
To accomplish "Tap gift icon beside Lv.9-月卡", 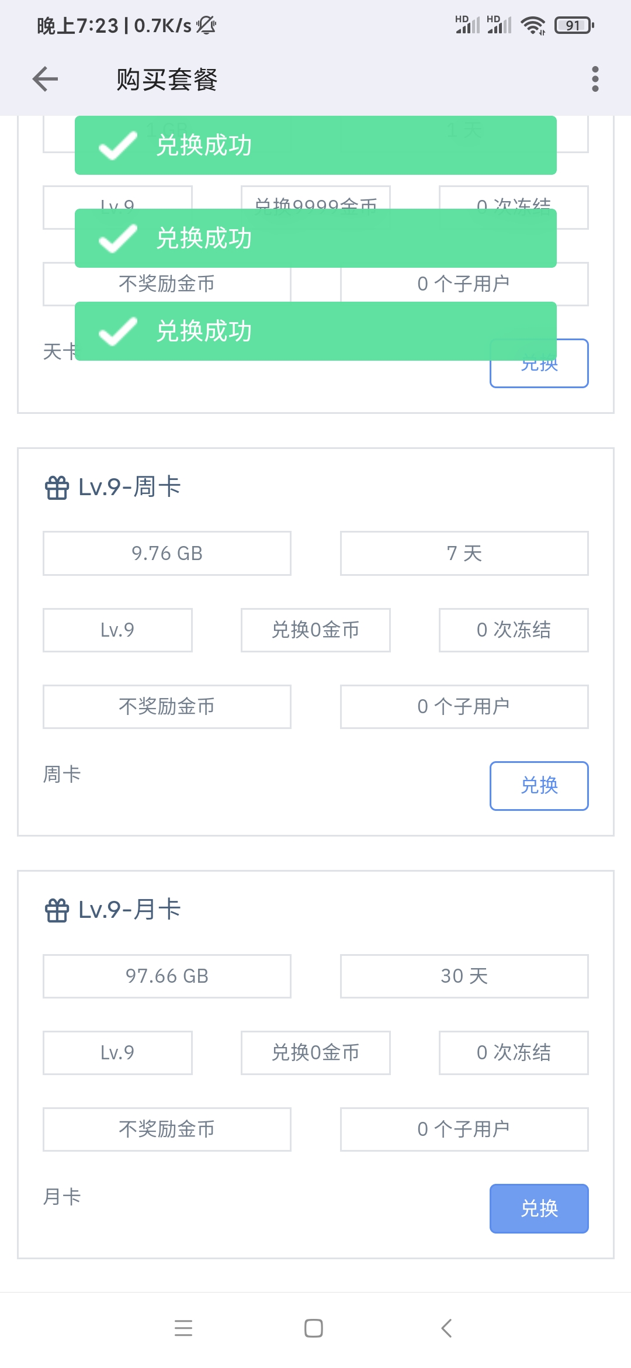I will [x=57, y=910].
